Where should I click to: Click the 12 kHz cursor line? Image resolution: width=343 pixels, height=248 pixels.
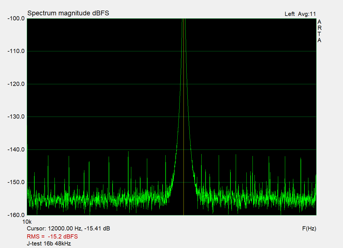[x=184, y=117]
